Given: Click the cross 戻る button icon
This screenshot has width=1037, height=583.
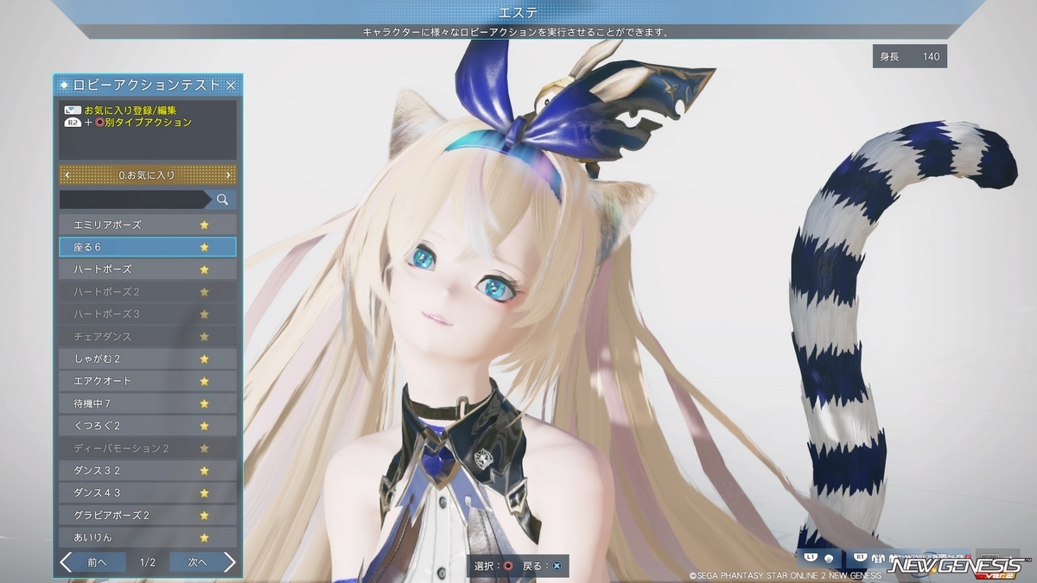Looking at the screenshot, I should (557, 567).
